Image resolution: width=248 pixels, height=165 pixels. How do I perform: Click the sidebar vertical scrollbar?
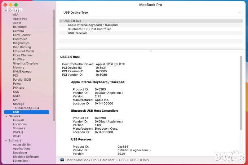pos(54,62)
